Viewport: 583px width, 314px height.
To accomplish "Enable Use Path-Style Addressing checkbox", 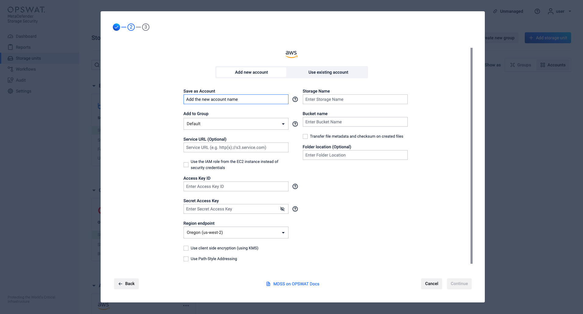I will (186, 259).
